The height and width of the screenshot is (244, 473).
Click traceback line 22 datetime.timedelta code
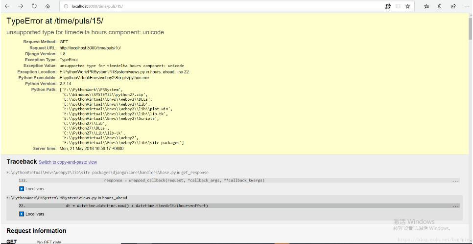pyautogui.click(x=239, y=206)
